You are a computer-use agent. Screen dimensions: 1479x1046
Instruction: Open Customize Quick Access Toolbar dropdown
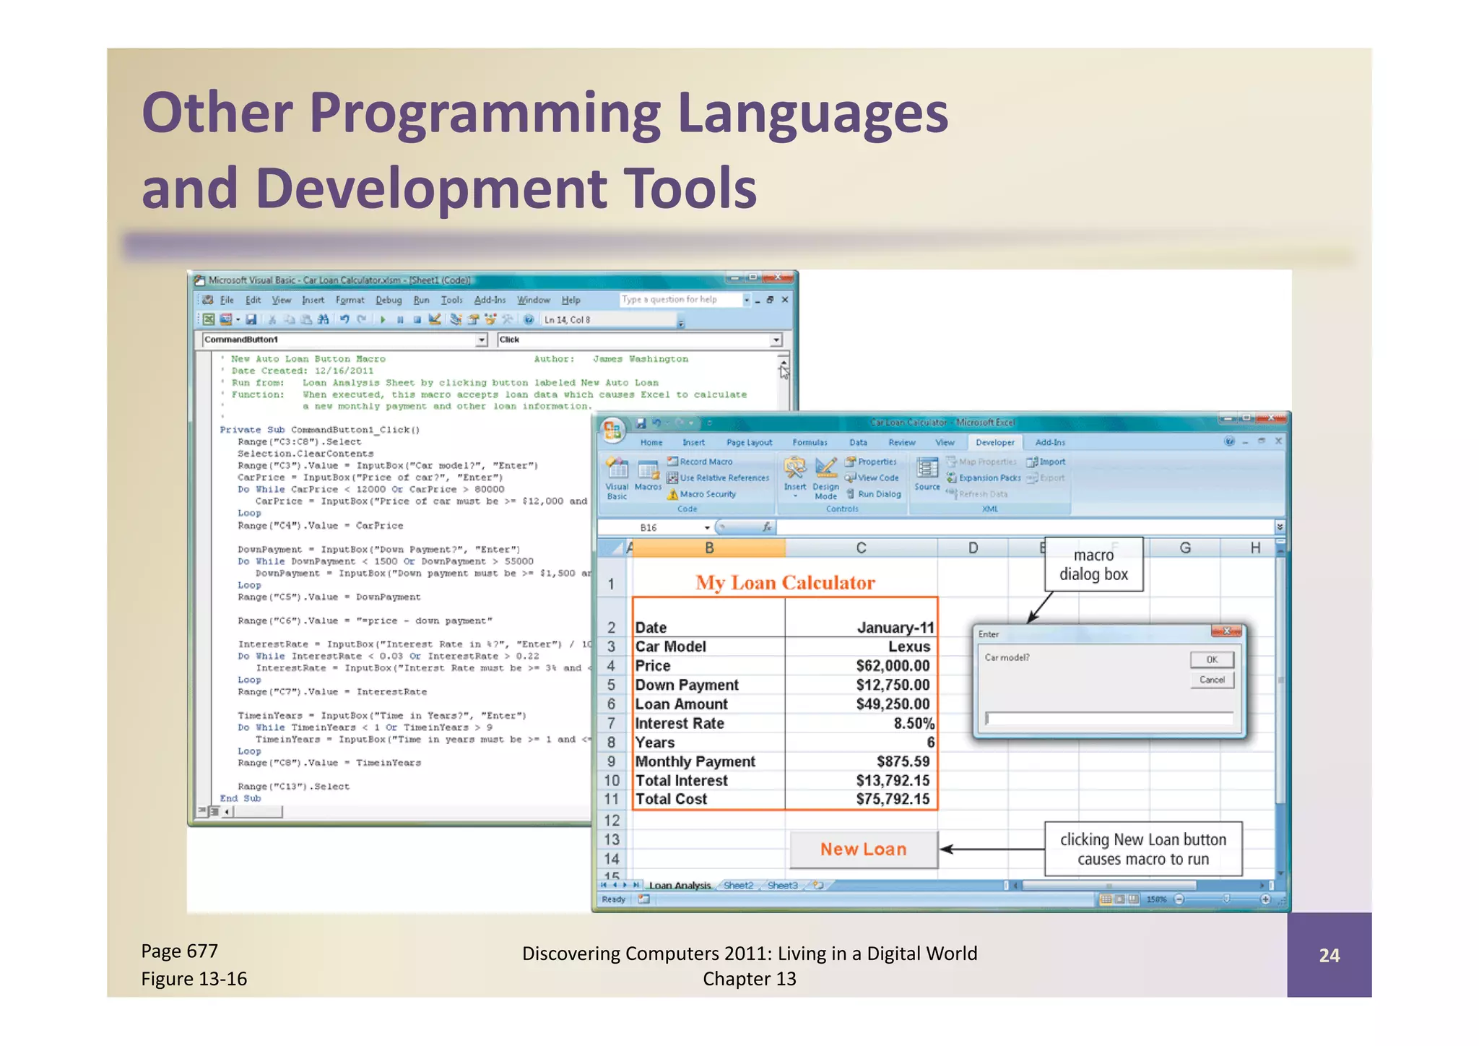pyautogui.click(x=709, y=423)
